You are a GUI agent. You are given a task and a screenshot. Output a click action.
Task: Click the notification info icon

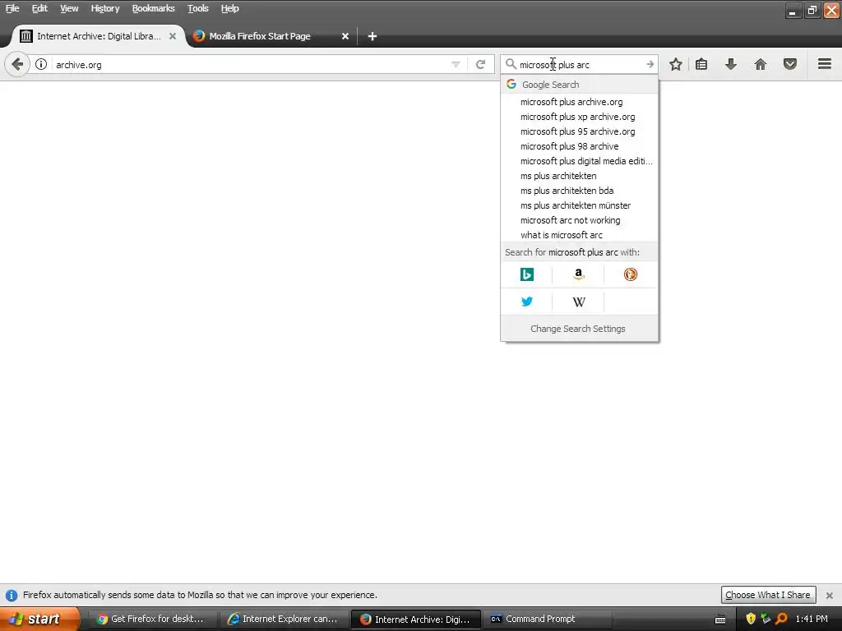(12, 595)
